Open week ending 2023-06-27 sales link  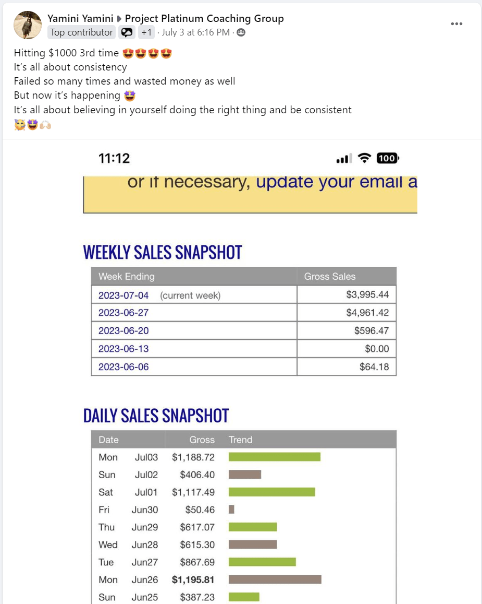tap(123, 313)
